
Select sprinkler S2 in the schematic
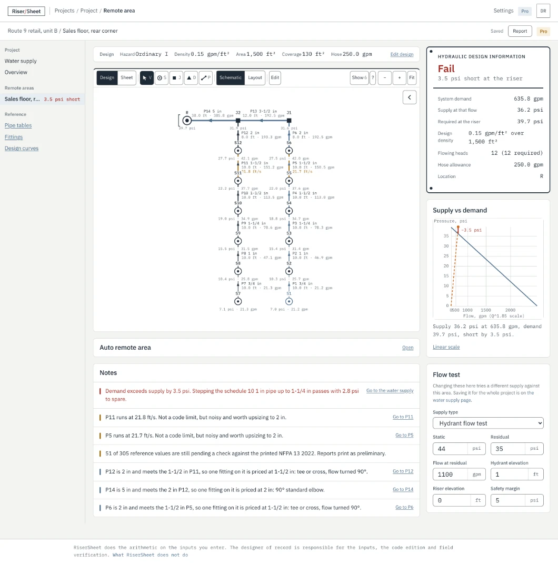pyautogui.click(x=289, y=271)
